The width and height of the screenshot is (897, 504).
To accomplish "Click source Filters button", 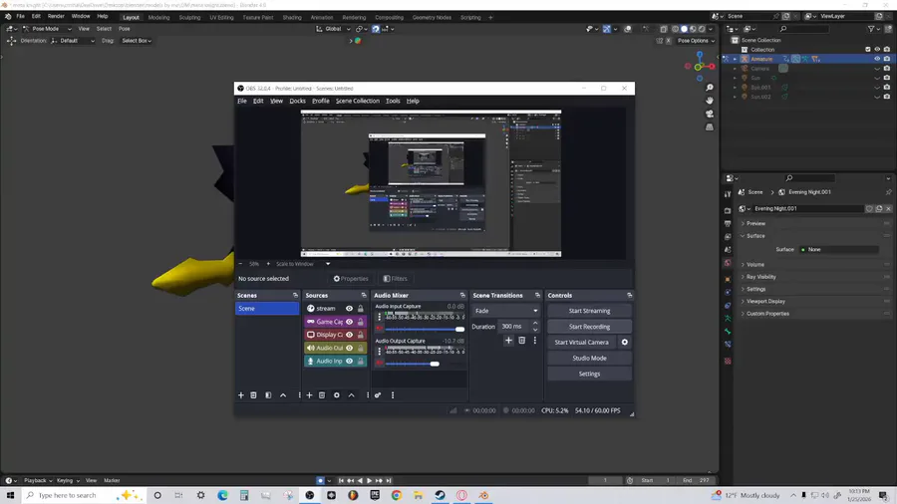I will click(396, 279).
